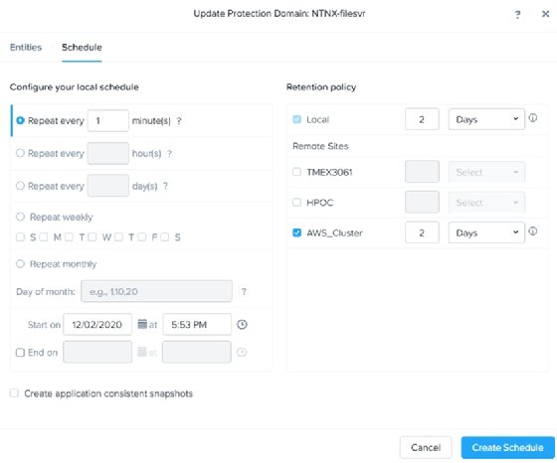Viewport: 557px width, 463px height.
Task: Open the TMEX3061 Select unit dropdown
Action: click(486, 172)
